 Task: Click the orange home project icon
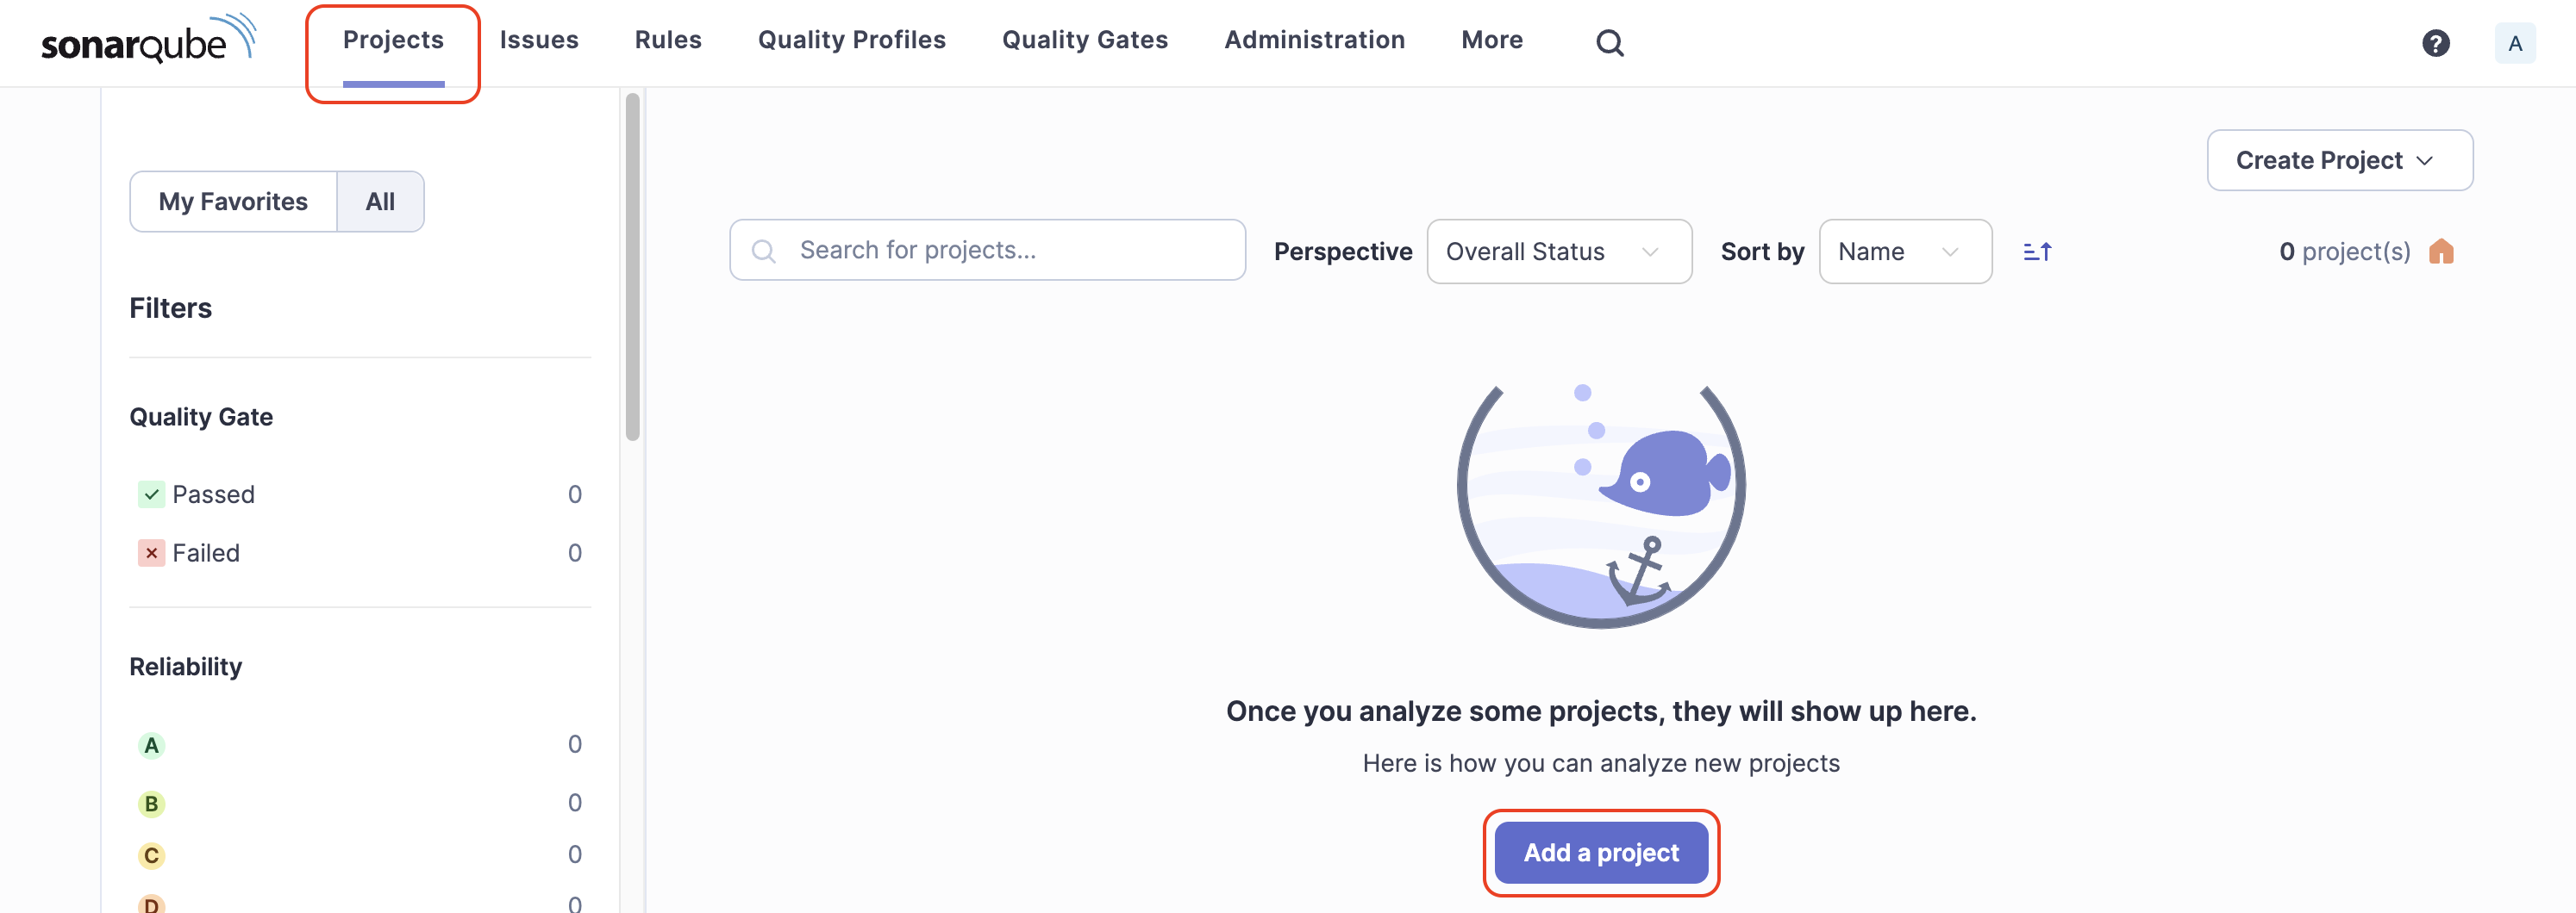click(2442, 251)
